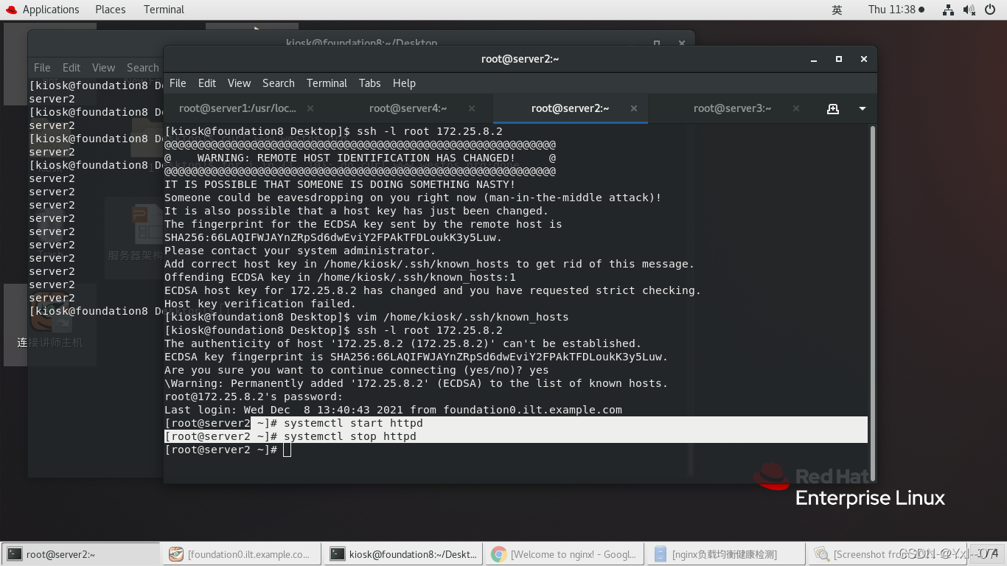The height and width of the screenshot is (566, 1007).
Task: Click the terminal icon of kiosk@foundation8 taskbar item
Action: [x=338, y=554]
